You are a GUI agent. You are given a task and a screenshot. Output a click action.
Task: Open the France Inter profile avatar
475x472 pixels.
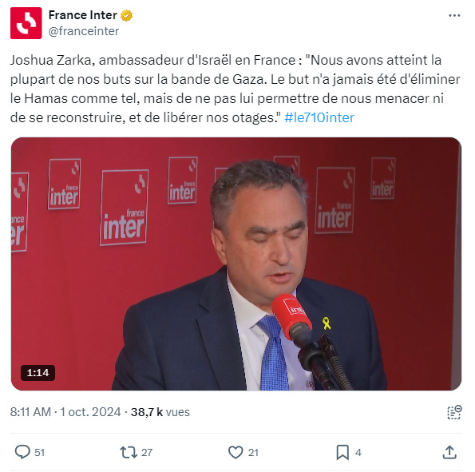coord(26,23)
